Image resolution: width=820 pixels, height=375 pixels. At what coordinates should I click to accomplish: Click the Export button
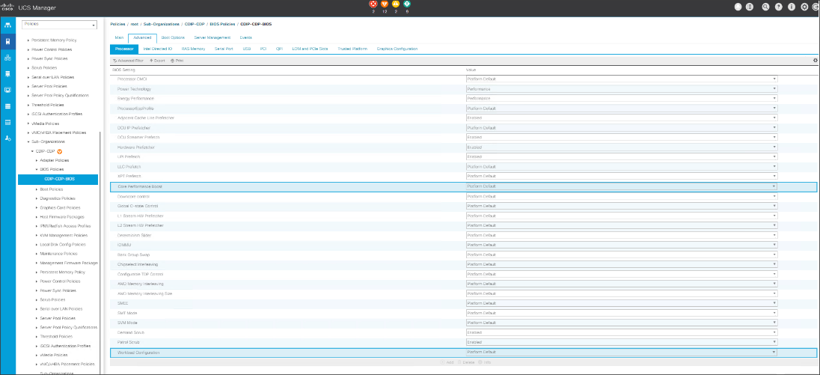coord(157,61)
